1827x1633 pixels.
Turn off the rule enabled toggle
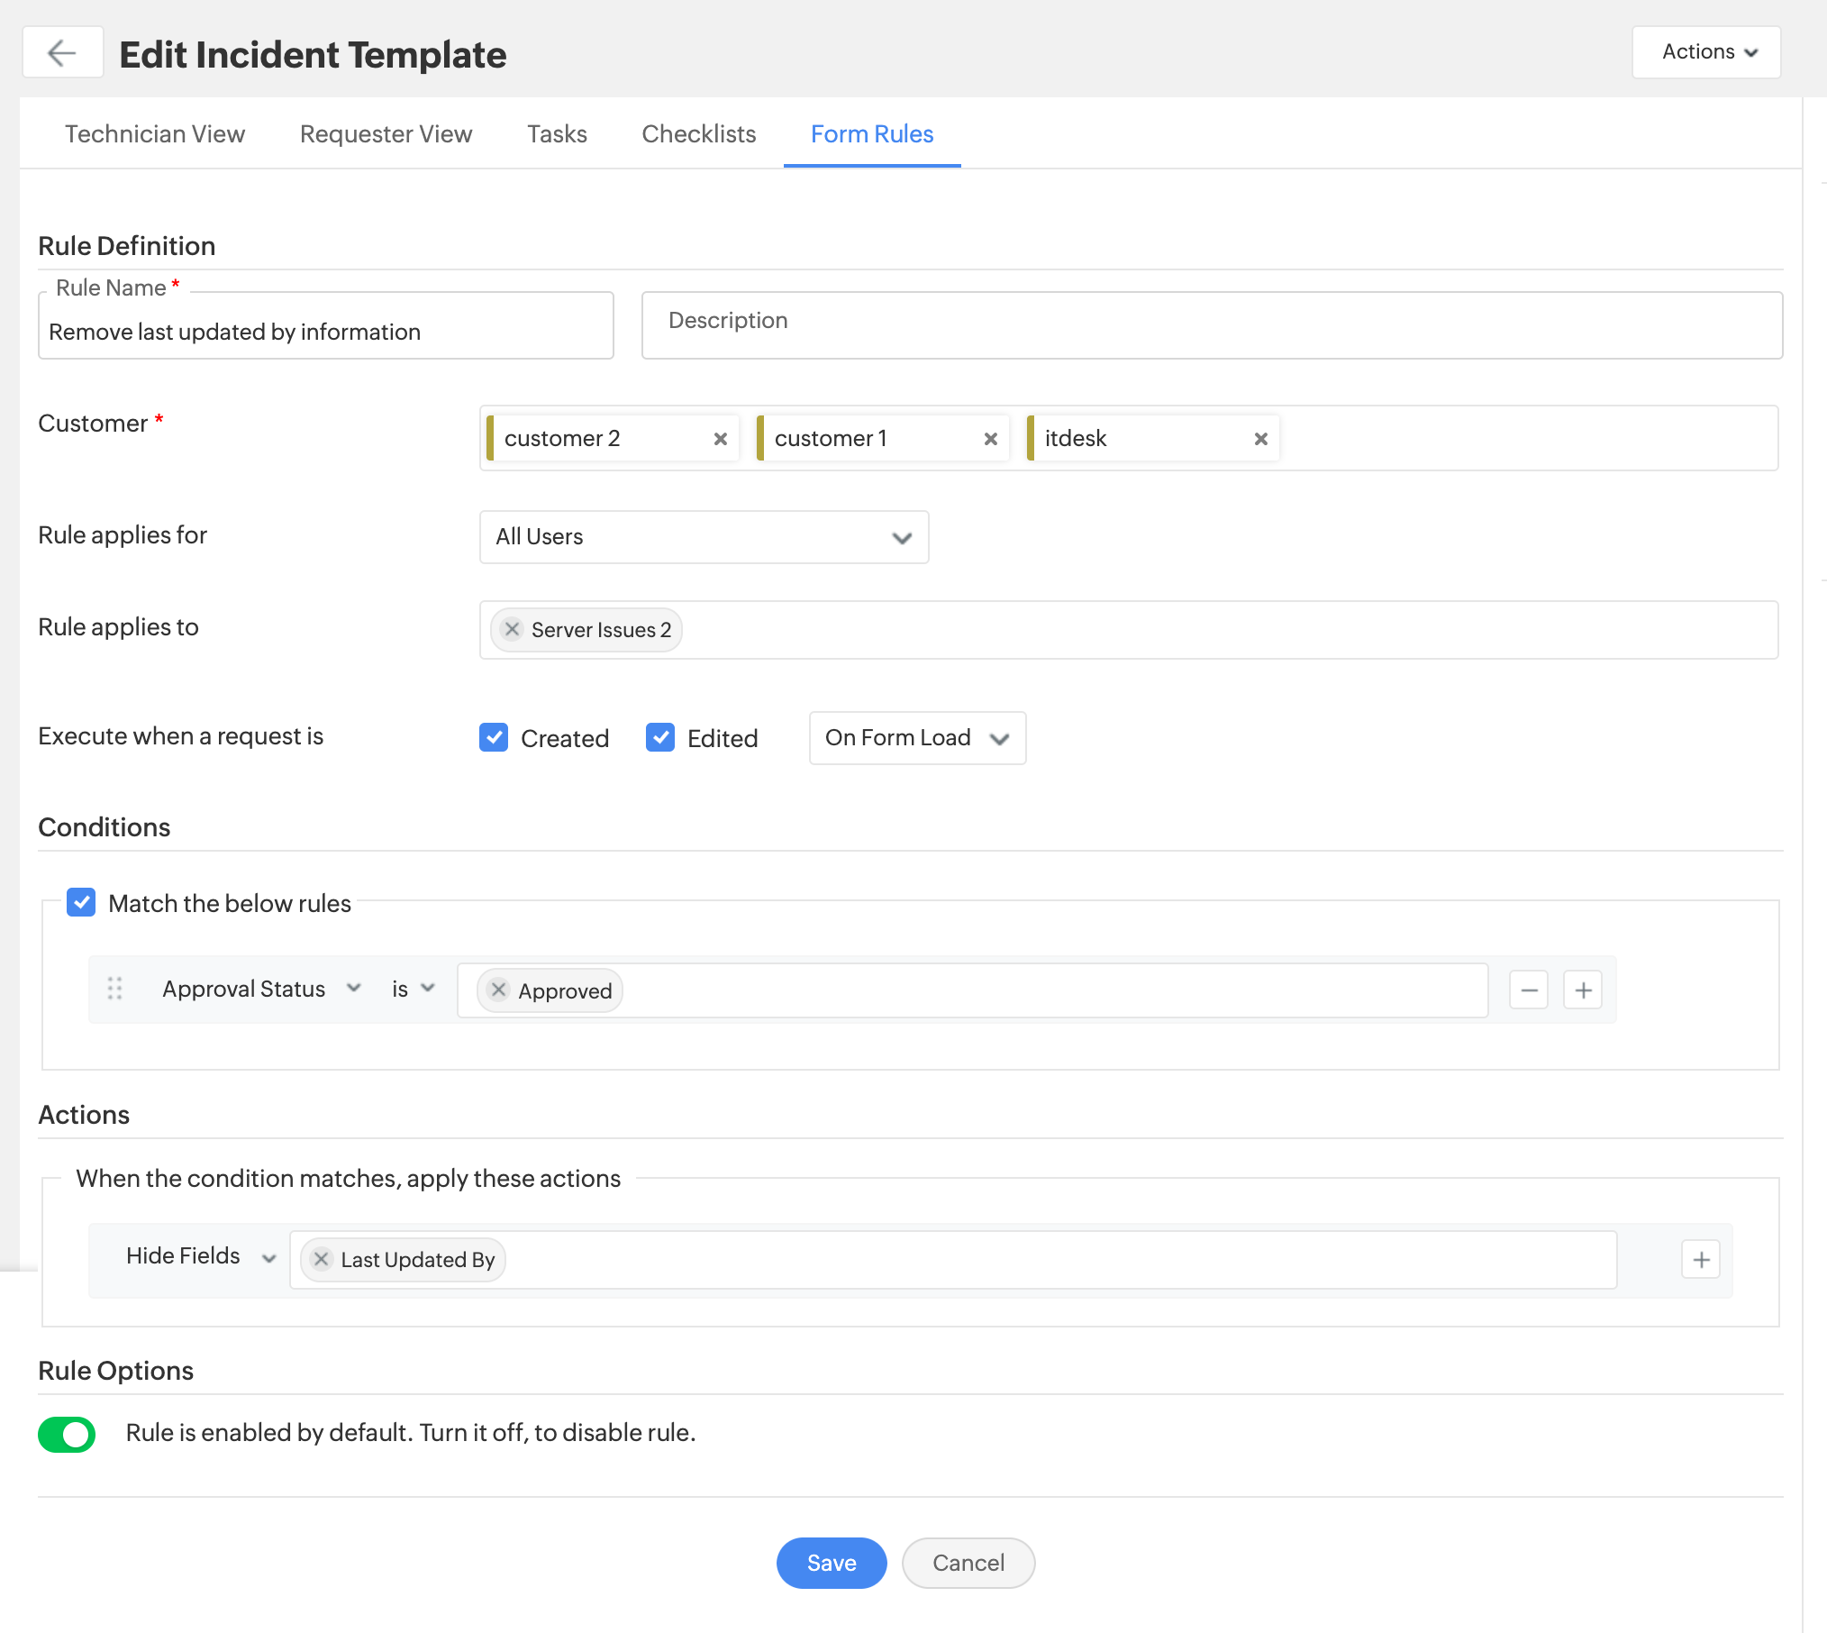click(x=67, y=1434)
